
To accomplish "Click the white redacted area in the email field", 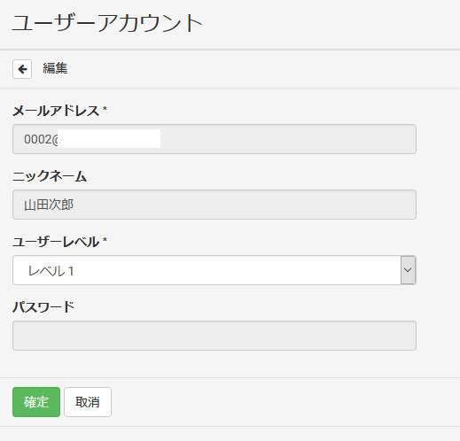I will 109,138.
